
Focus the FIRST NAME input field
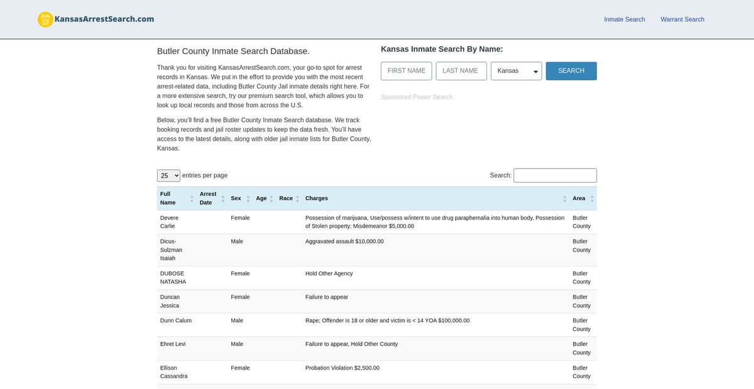pos(406,71)
